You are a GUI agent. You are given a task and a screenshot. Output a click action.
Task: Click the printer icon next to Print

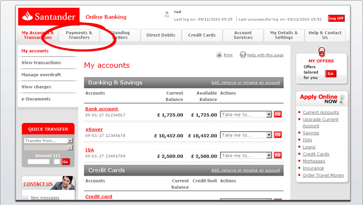[219, 55]
